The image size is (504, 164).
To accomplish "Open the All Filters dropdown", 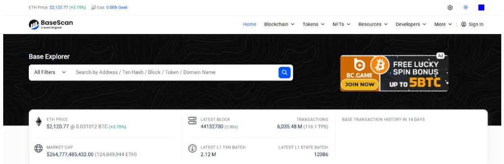I will point(50,73).
